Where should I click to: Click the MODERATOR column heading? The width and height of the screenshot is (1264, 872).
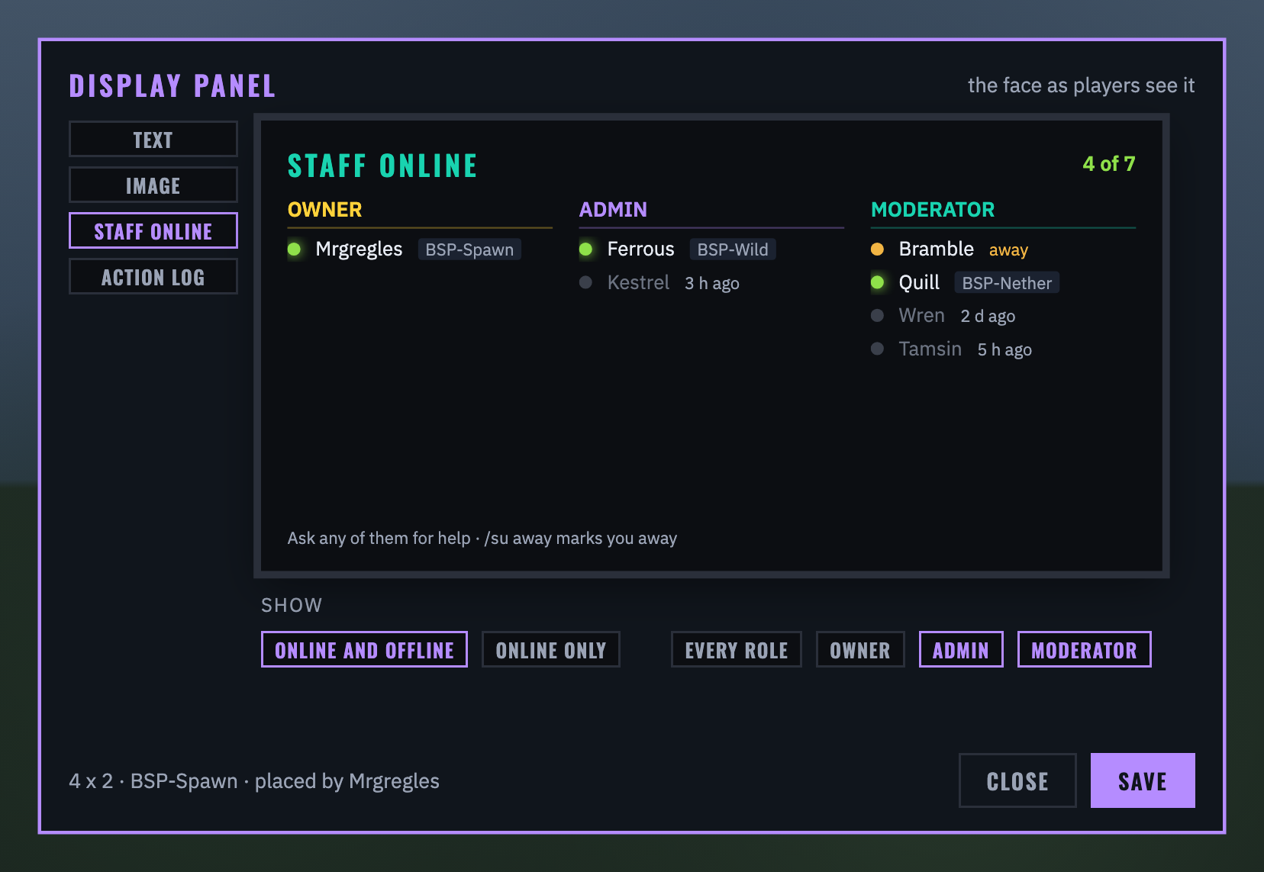pos(933,209)
